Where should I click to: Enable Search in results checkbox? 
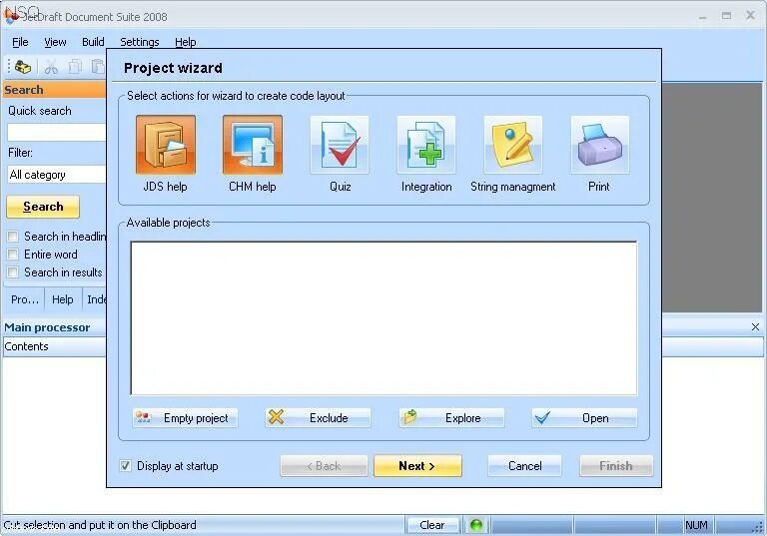pyautogui.click(x=13, y=271)
